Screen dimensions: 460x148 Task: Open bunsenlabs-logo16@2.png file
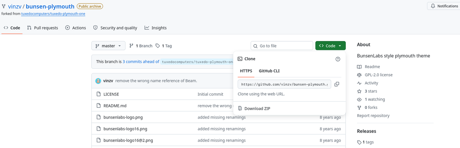128,140
